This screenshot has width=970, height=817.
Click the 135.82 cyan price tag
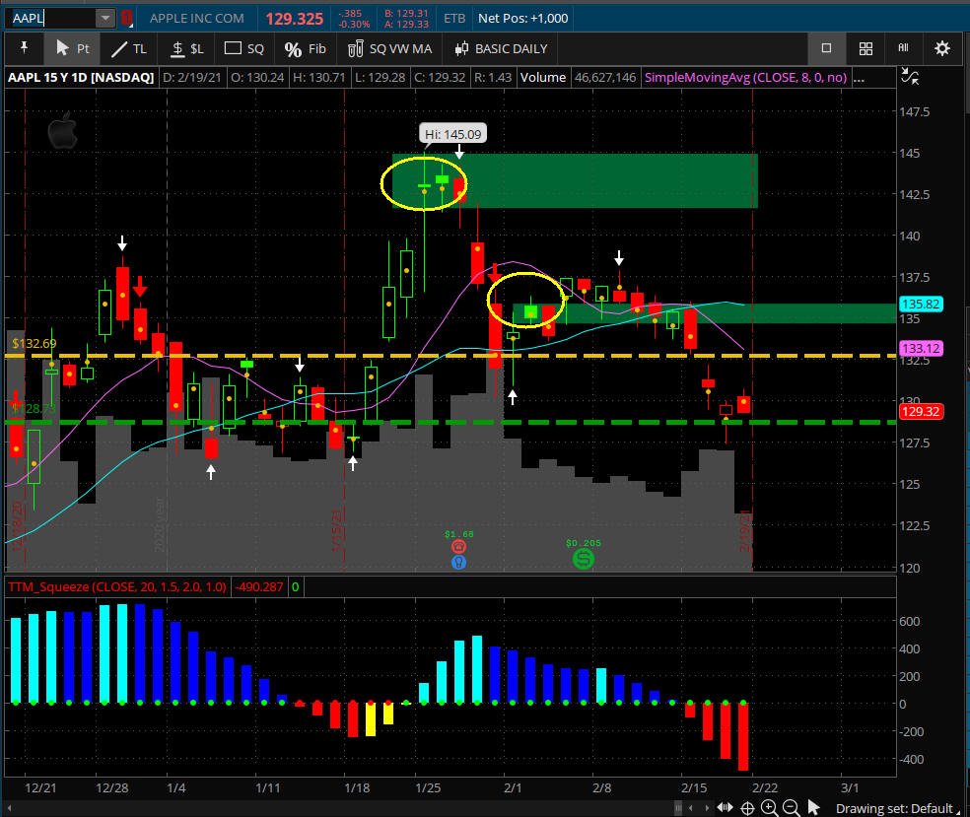(921, 304)
